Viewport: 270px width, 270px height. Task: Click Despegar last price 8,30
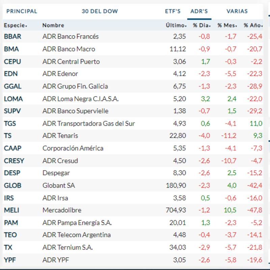click(179, 173)
